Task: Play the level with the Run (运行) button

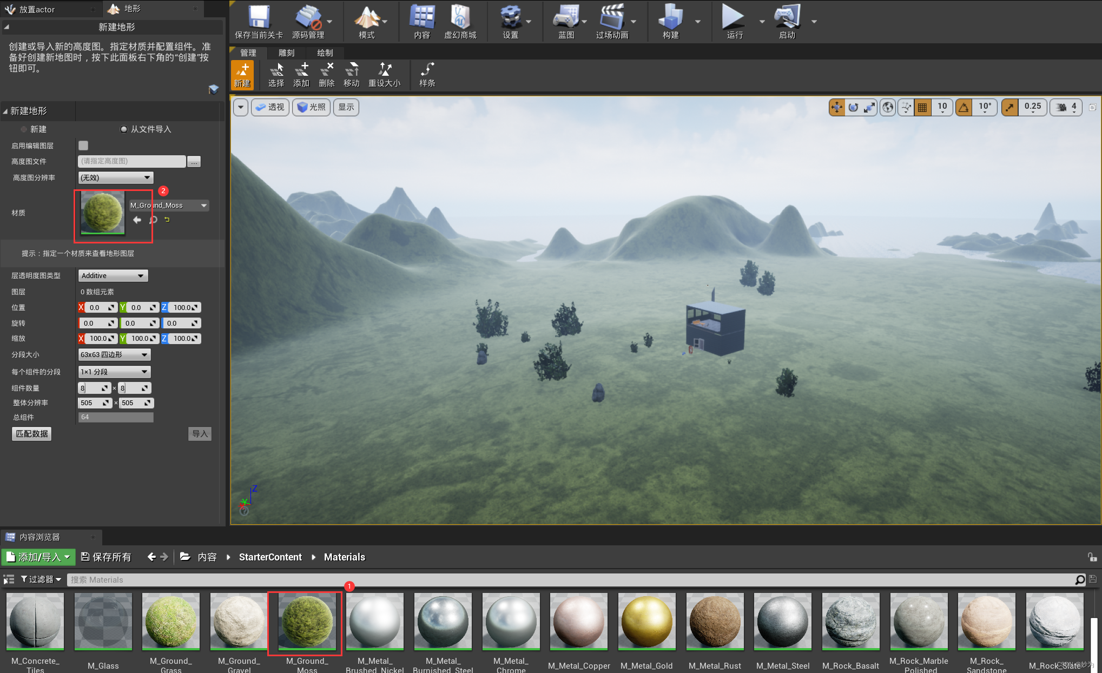Action: (734, 22)
